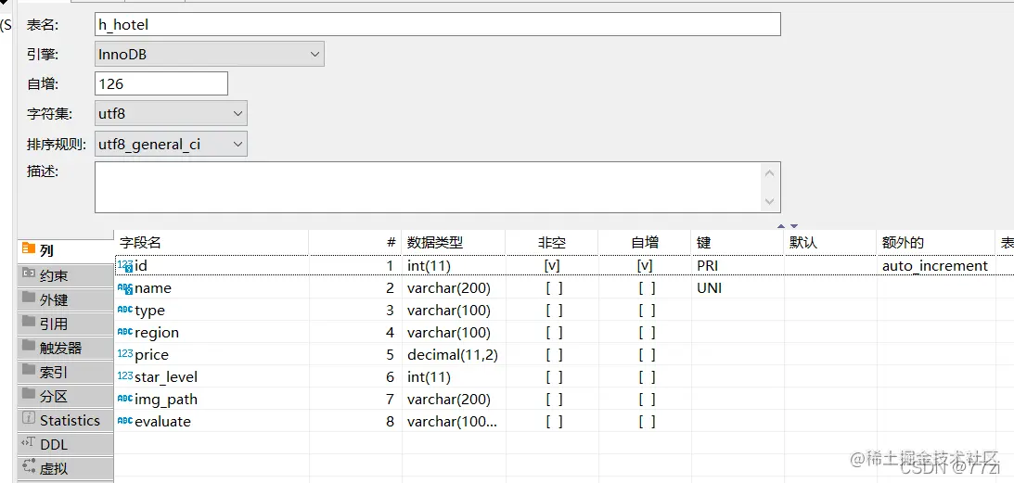This screenshot has width=1014, height=483.
Task: Expand the panel with down arrow splitter
Action: (794, 226)
